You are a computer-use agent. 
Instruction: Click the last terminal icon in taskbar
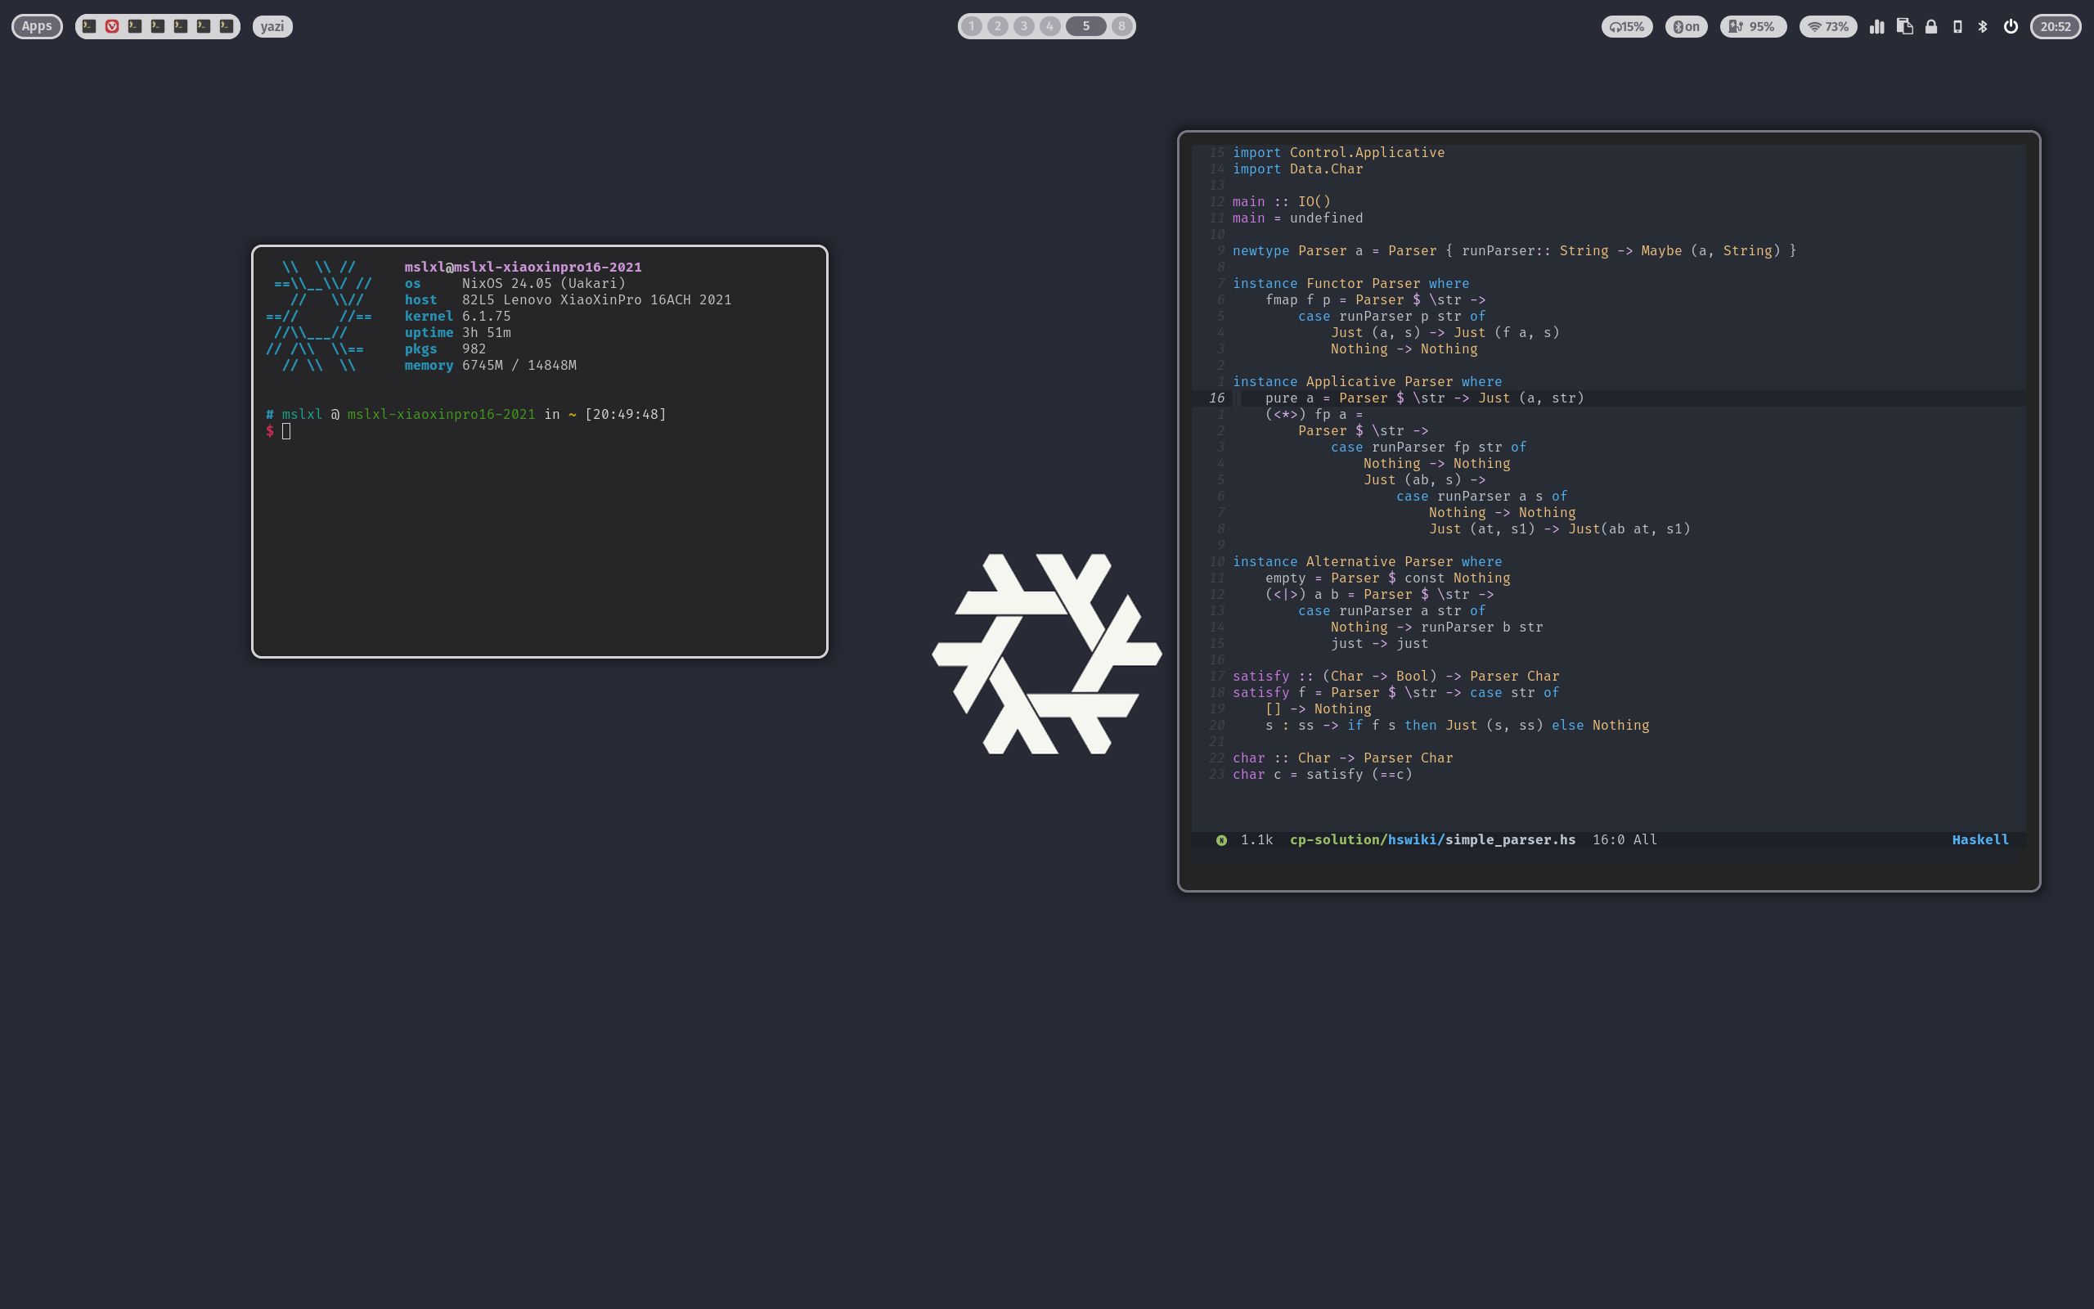point(226,26)
